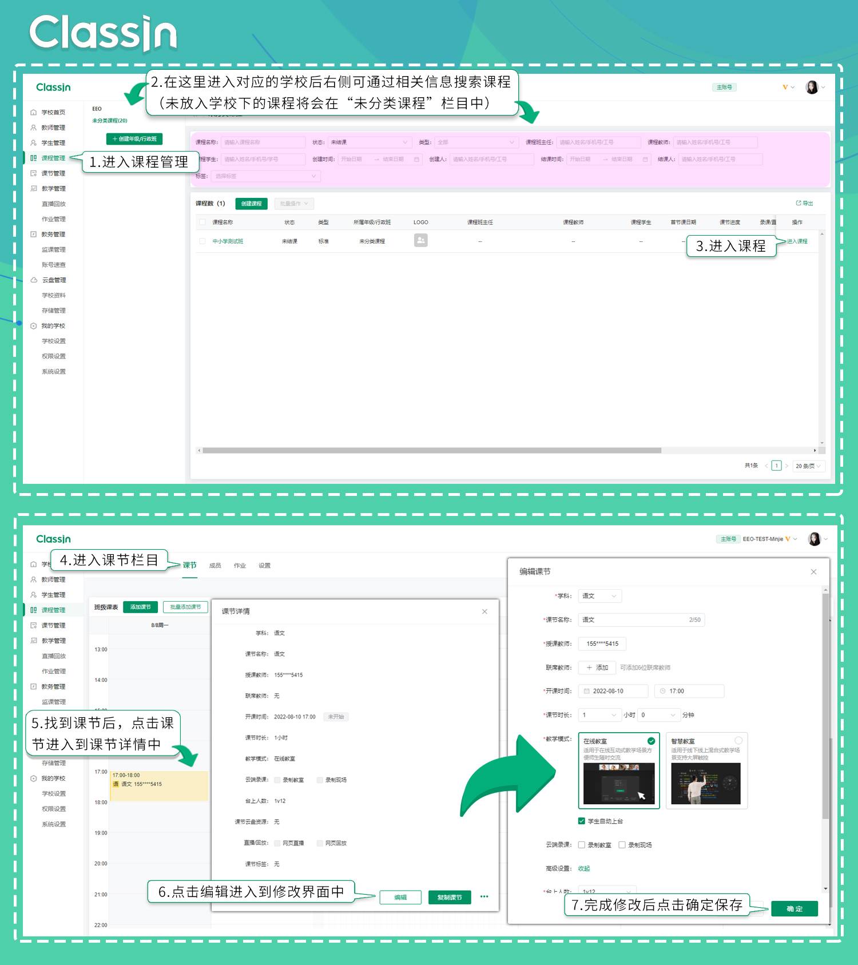Viewport: 858px width, 965px height.
Task: Open 学校设置 in upper screenshot sidebar
Action: [x=54, y=341]
